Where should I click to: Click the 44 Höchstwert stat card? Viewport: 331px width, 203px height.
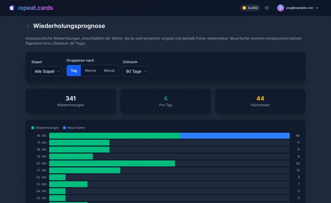(260, 101)
